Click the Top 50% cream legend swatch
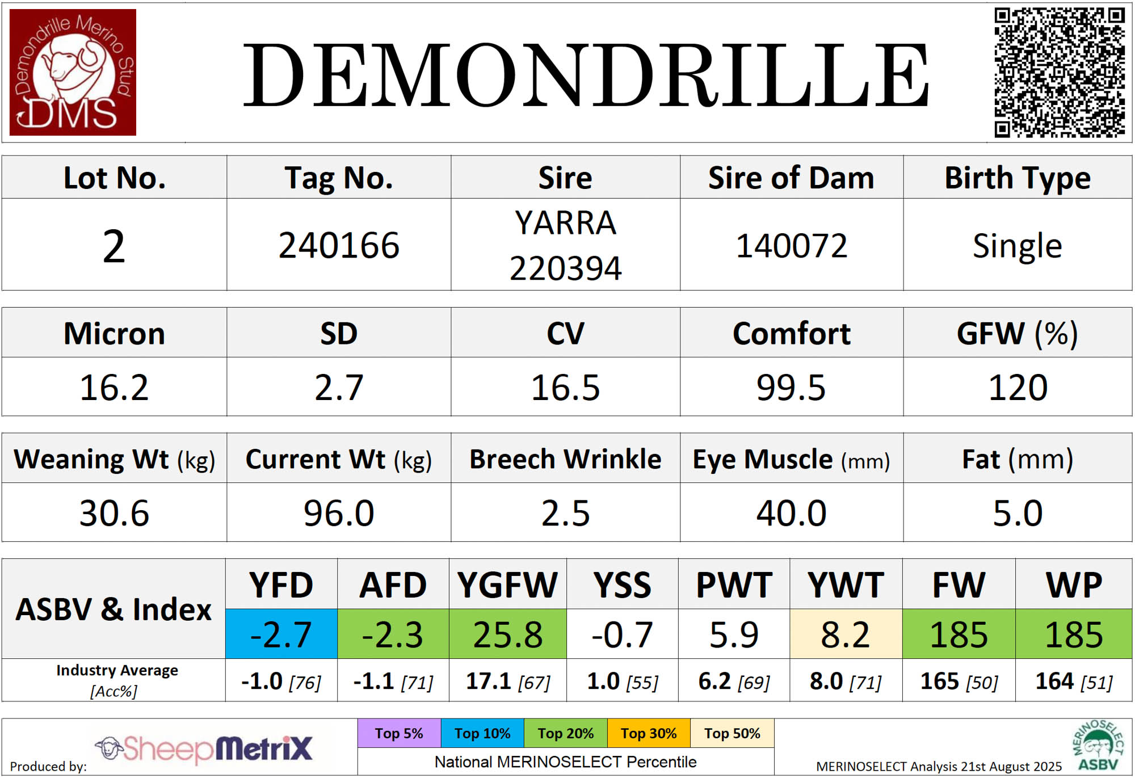This screenshot has height=778, width=1135. (x=732, y=733)
